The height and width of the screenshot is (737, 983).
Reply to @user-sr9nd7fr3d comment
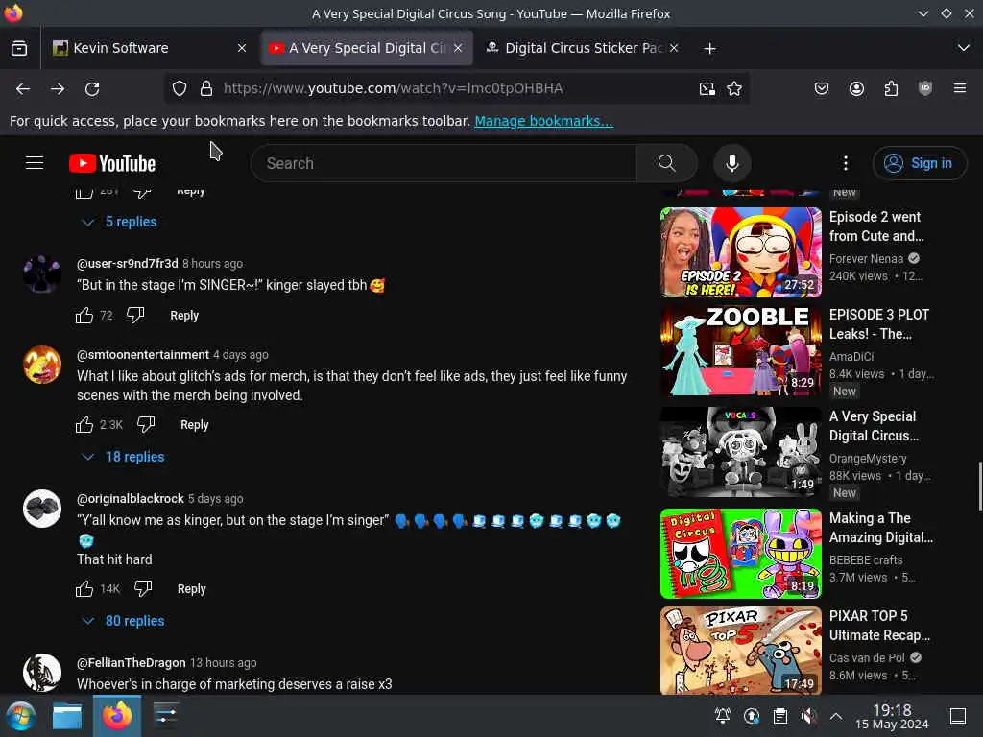tap(184, 315)
